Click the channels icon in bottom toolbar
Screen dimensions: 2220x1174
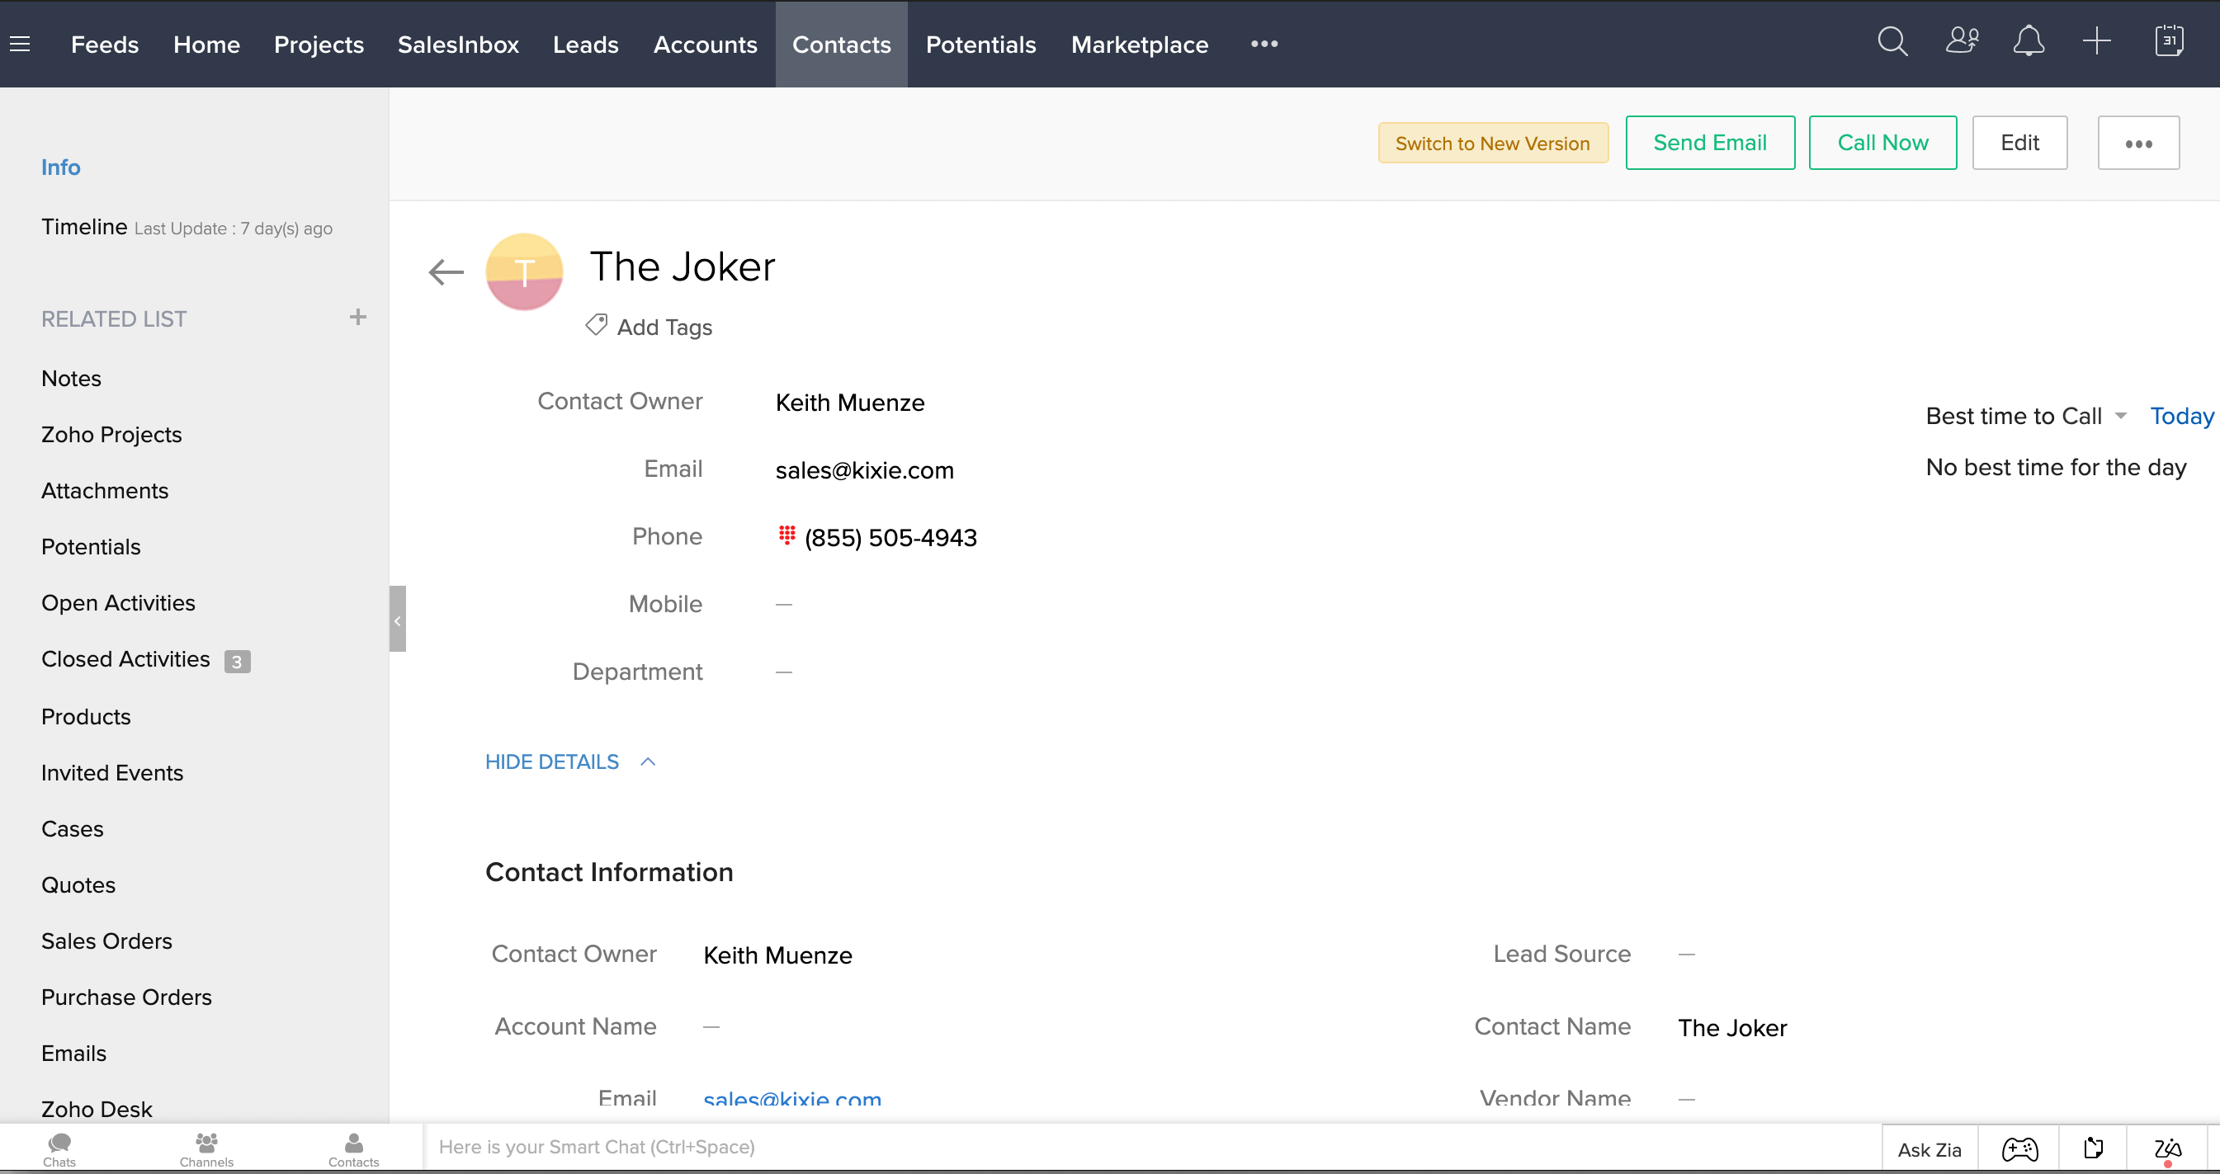205,1148
